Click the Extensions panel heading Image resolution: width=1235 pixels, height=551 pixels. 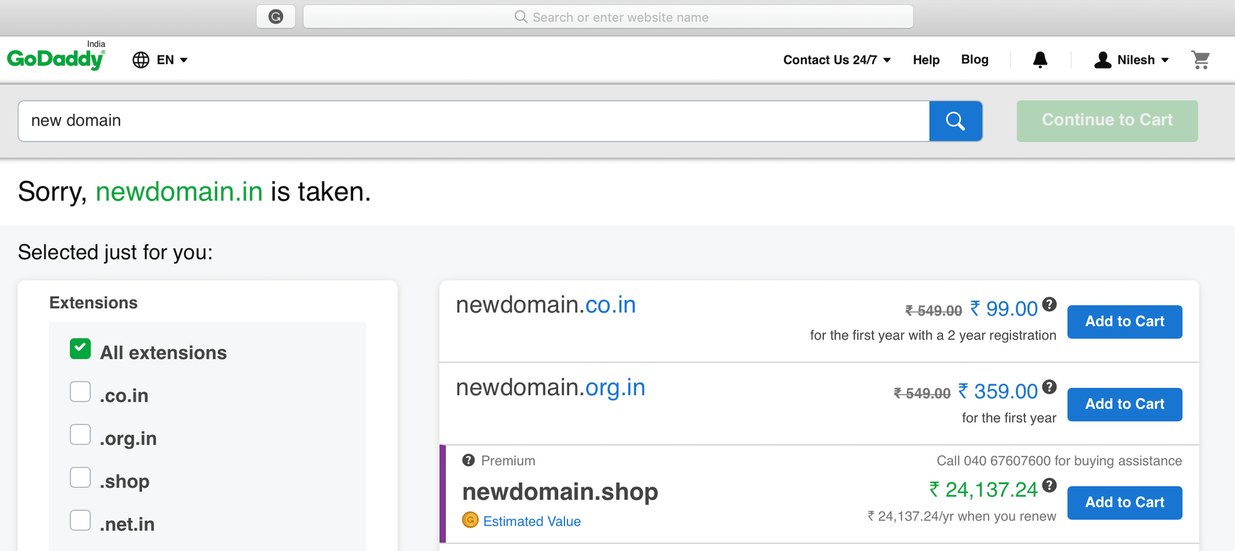click(93, 303)
